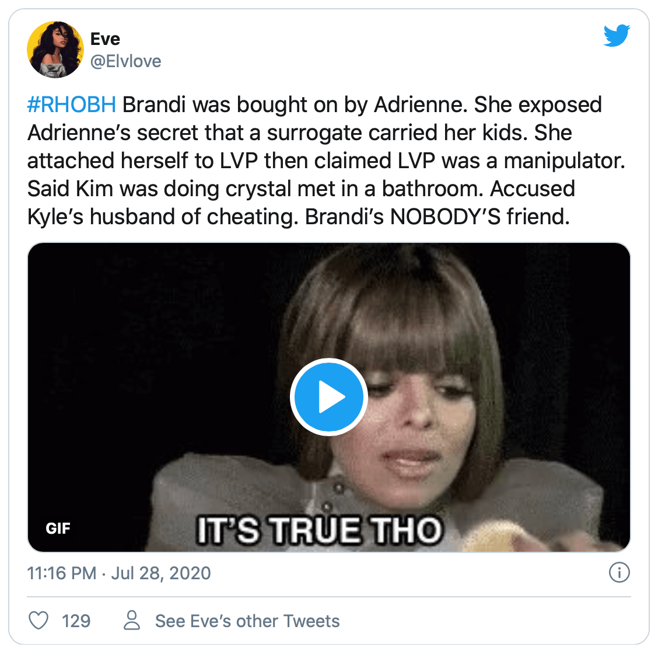Click the 11:16 PM timestamp
Image resolution: width=665 pixels, height=654 pixels.
point(62,573)
